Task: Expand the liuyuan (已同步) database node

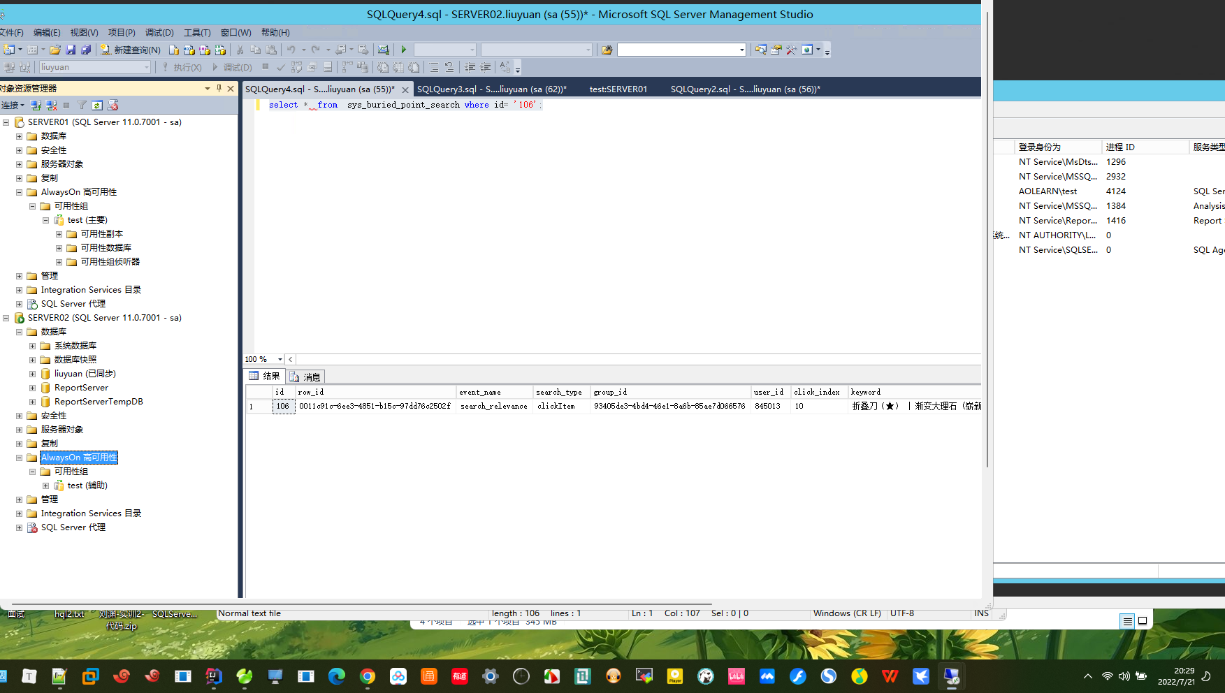Action: coord(32,374)
